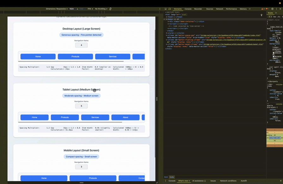Open the DevTools three-dot customize menu
This screenshot has height=184, width=283.
[276, 9]
